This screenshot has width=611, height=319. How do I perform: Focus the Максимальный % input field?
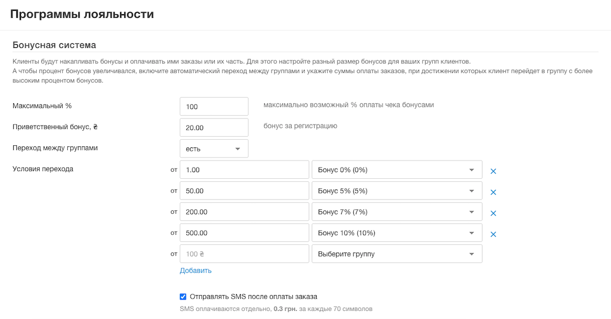[x=214, y=107]
